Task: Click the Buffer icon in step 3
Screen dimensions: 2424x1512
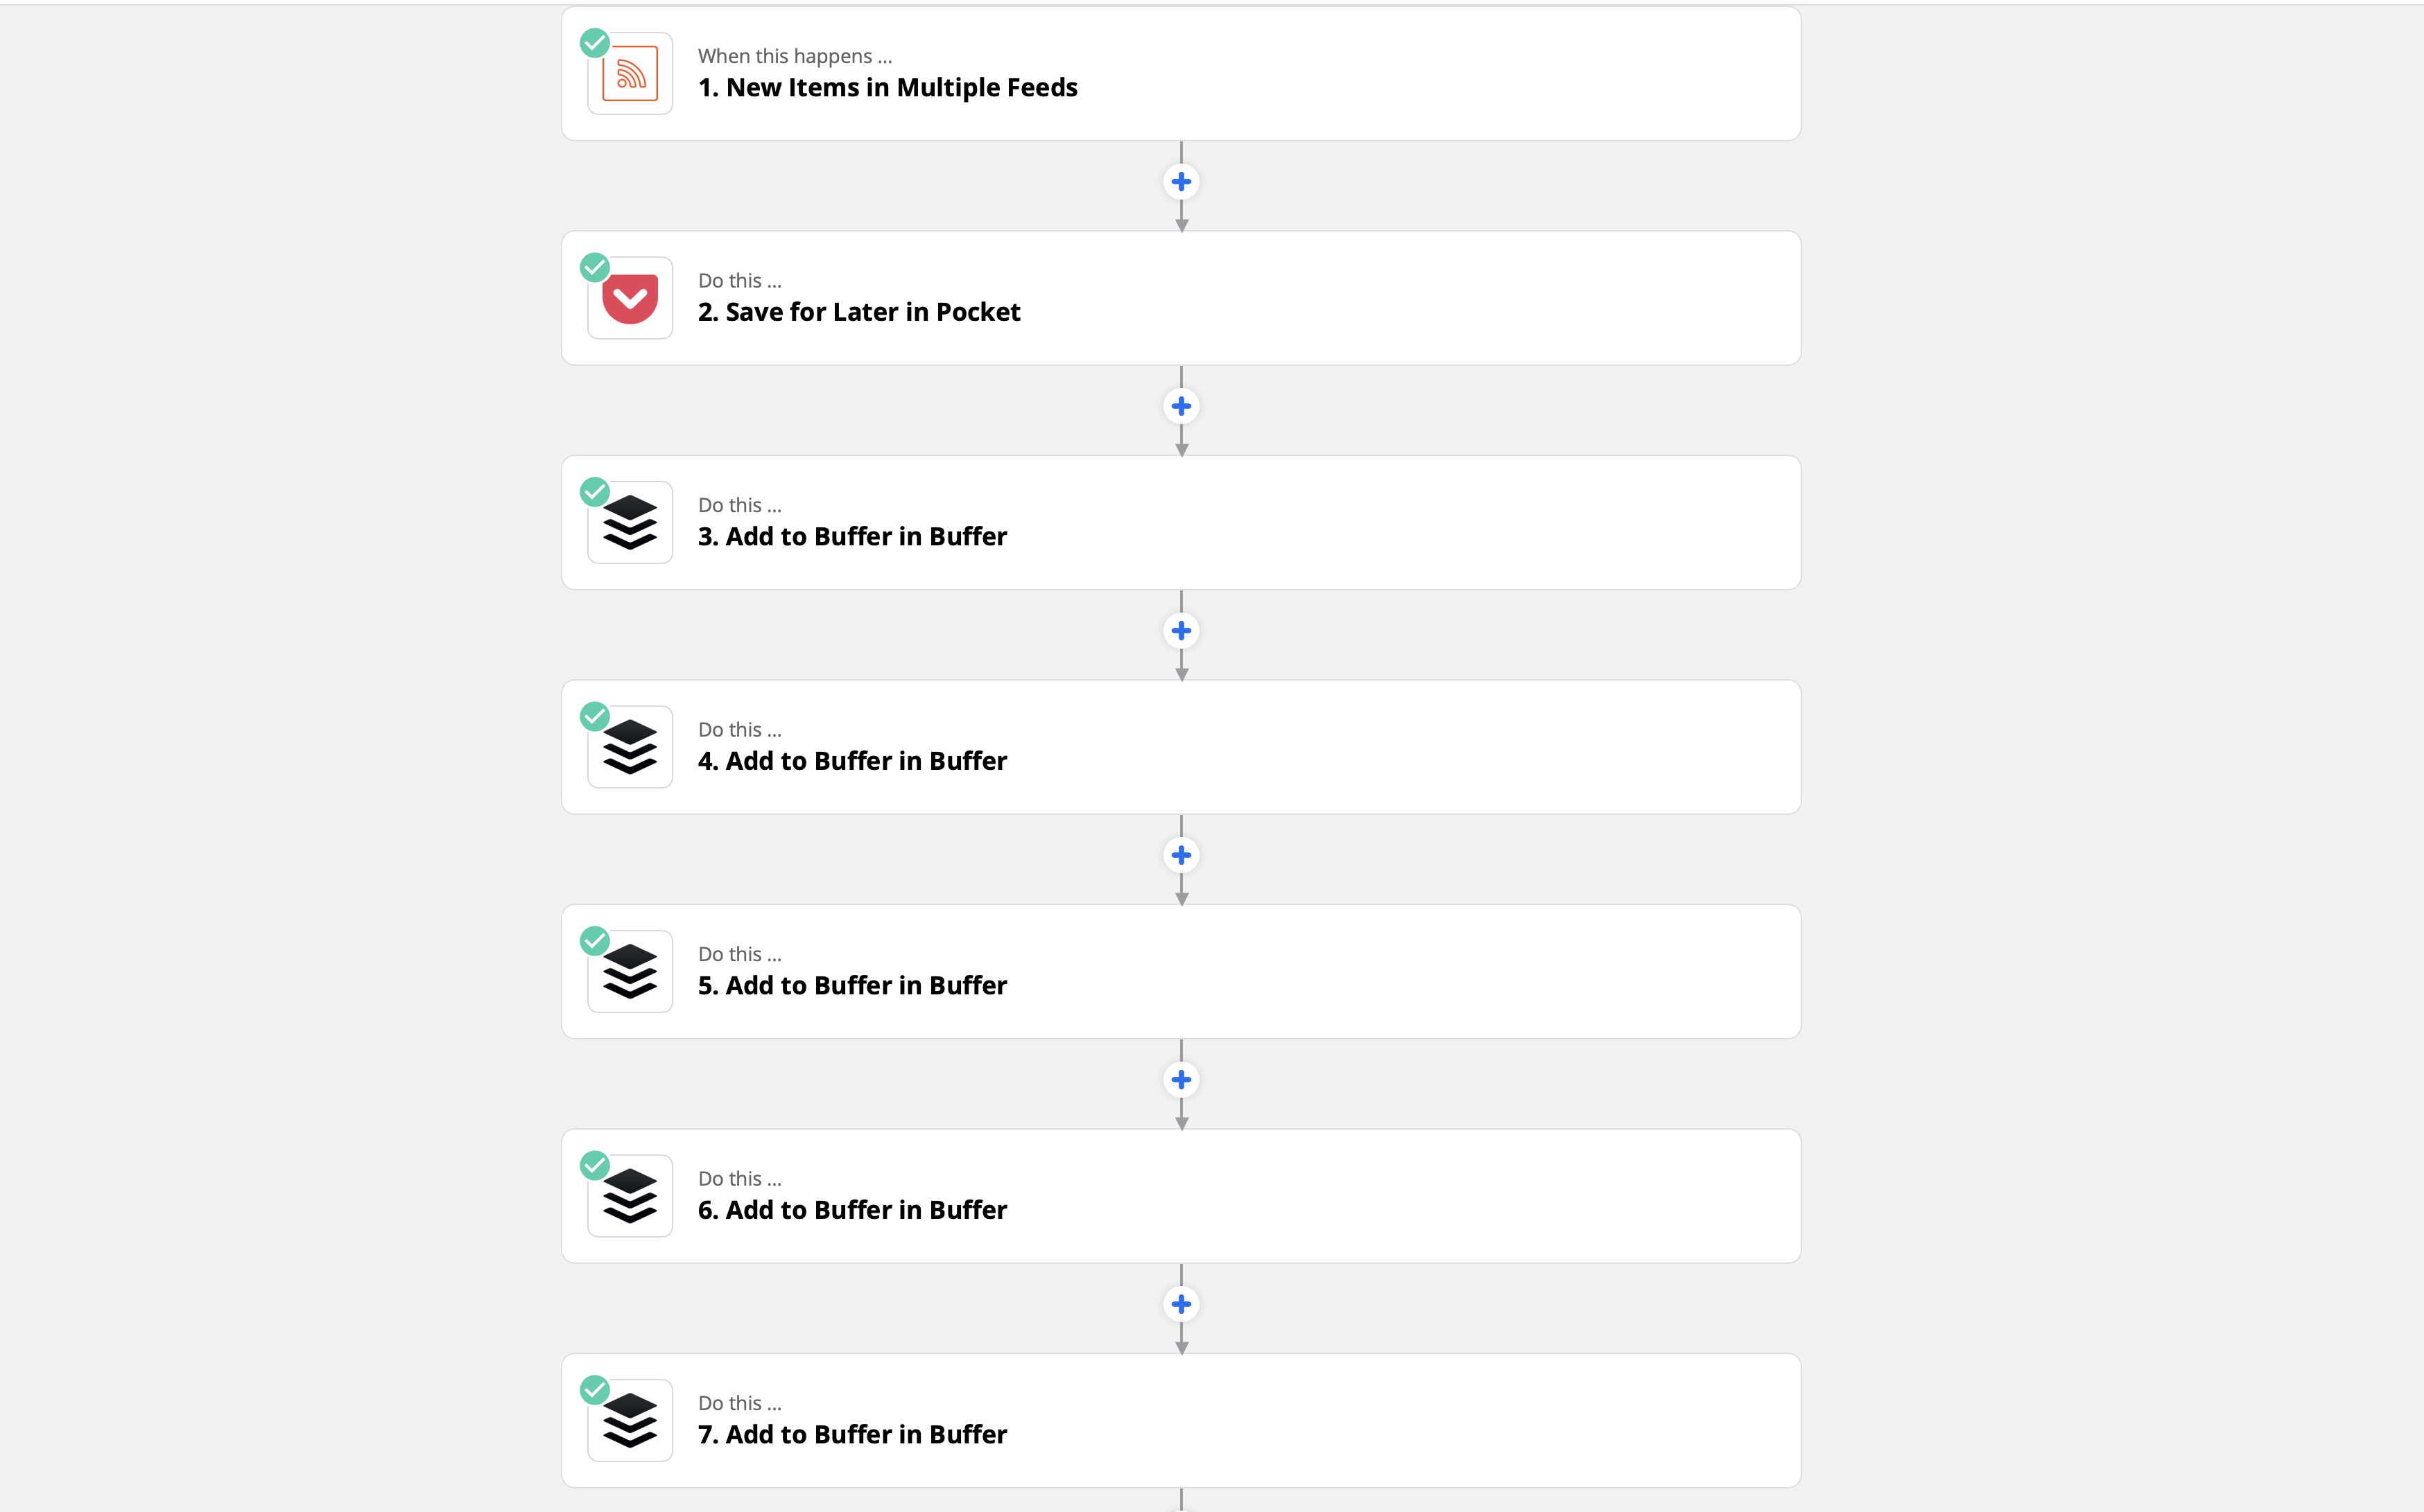Action: tap(630, 523)
